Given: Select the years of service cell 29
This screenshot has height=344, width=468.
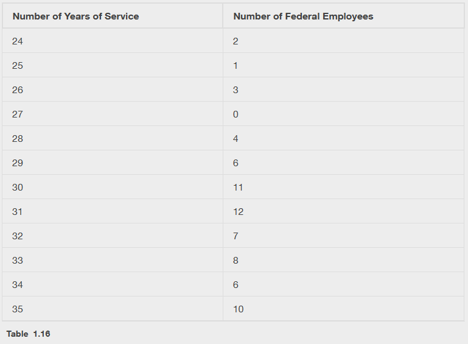Looking at the screenshot, I should point(18,163).
